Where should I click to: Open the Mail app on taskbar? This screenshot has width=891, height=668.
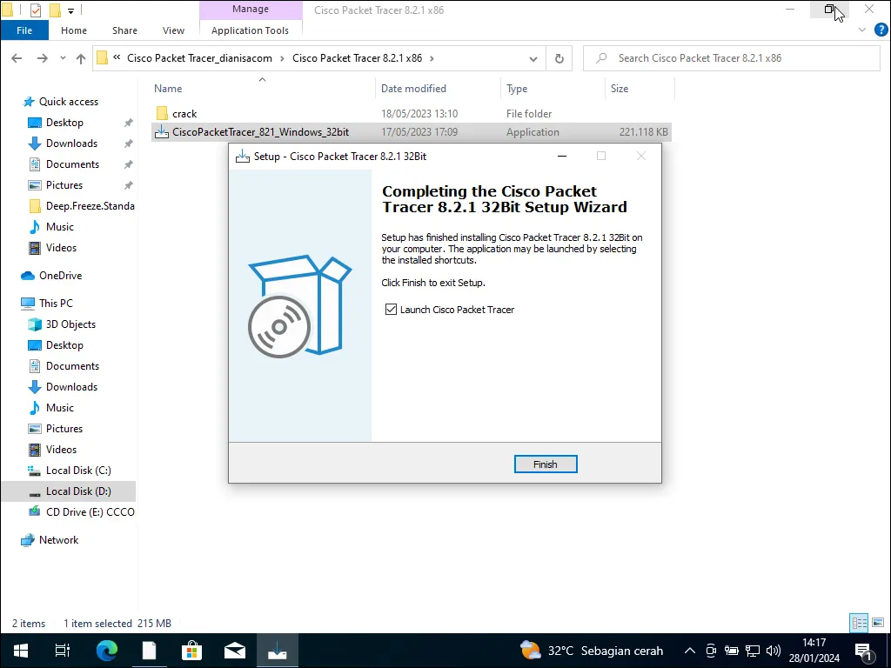click(234, 651)
